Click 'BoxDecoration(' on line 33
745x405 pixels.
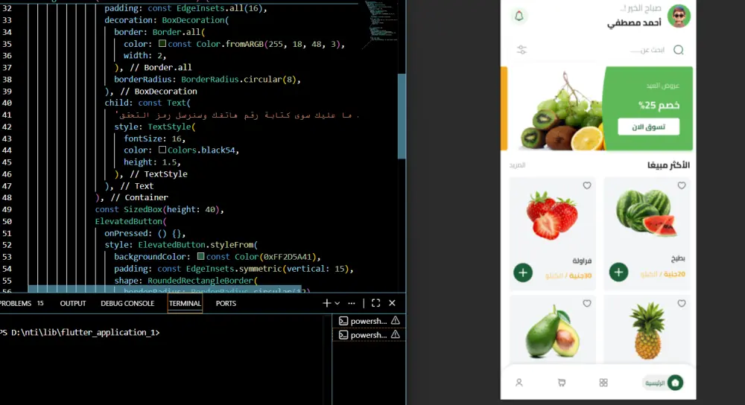pyautogui.click(x=195, y=20)
